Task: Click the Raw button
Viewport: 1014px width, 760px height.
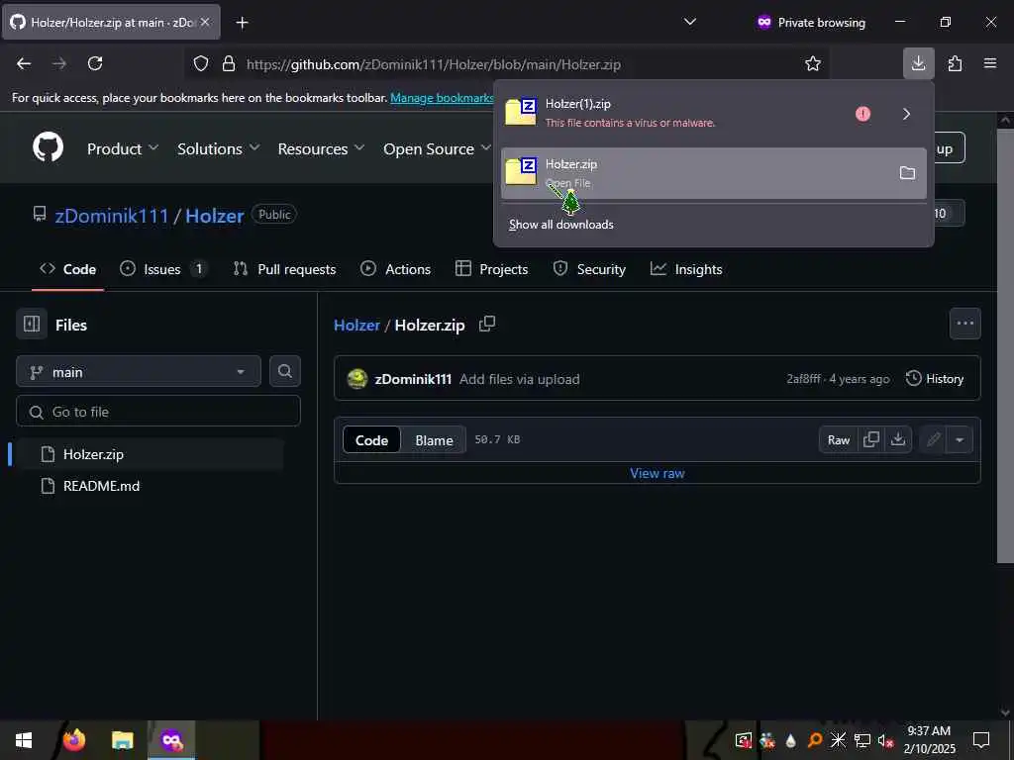Action: click(x=838, y=439)
